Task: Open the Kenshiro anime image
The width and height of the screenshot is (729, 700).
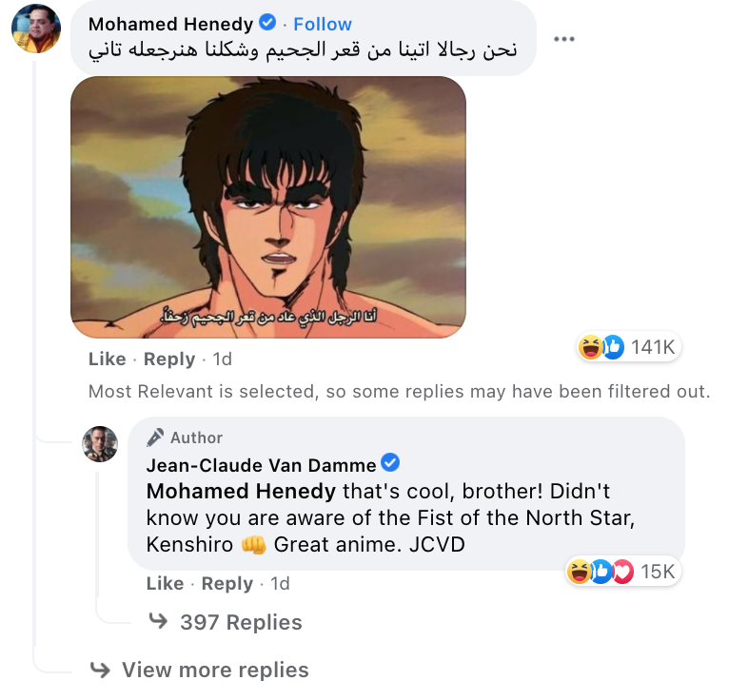Action: [268, 207]
